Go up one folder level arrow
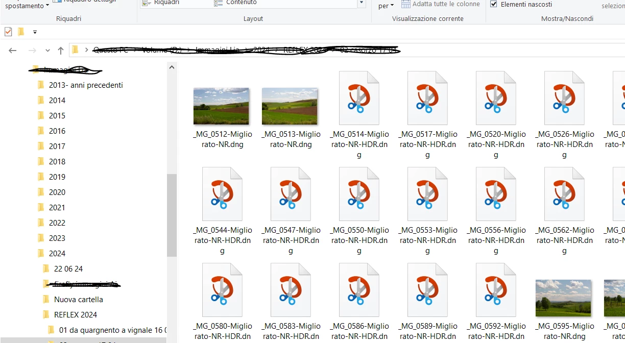 point(61,50)
